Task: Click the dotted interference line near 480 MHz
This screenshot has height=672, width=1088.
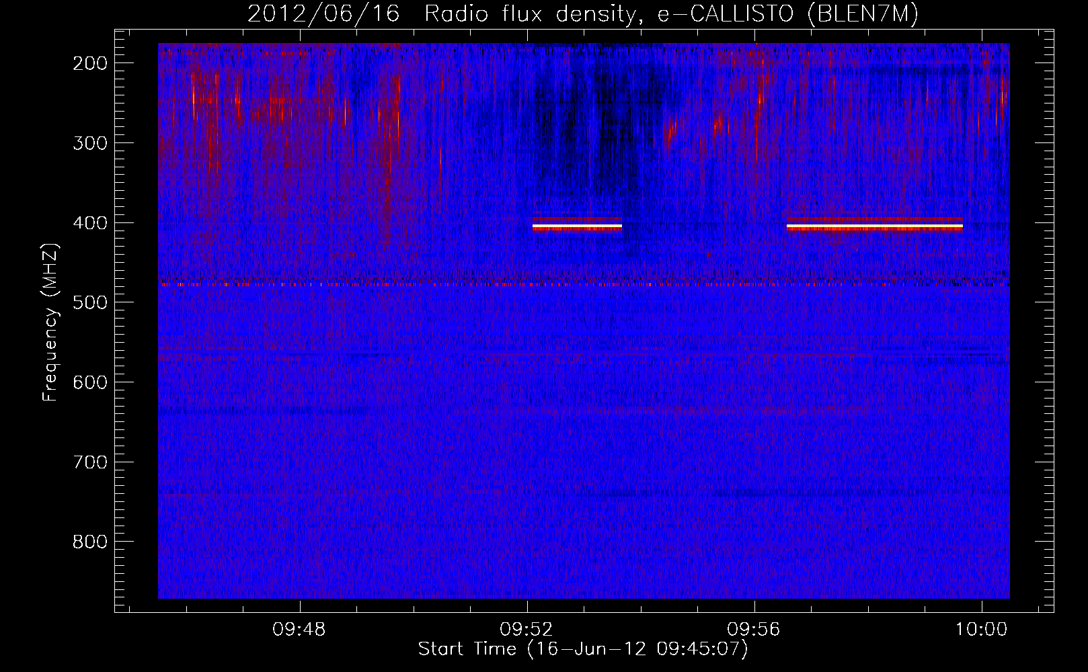Action: coord(584,284)
